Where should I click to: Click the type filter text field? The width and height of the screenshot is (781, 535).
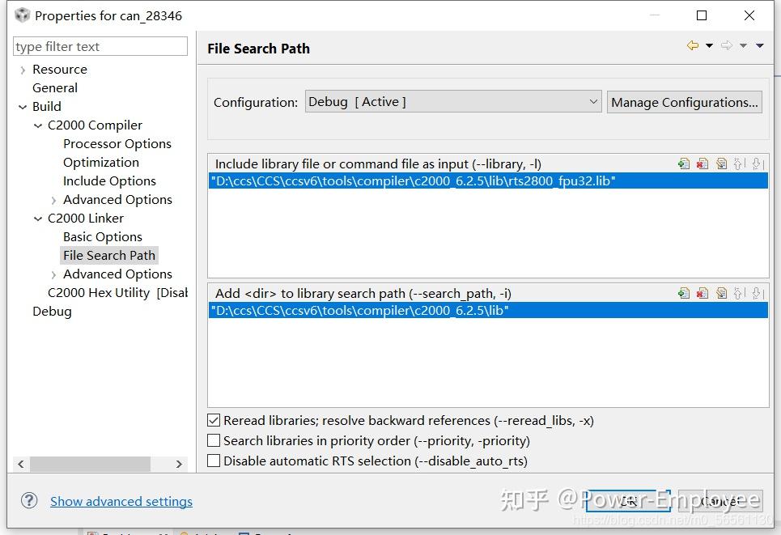100,47
